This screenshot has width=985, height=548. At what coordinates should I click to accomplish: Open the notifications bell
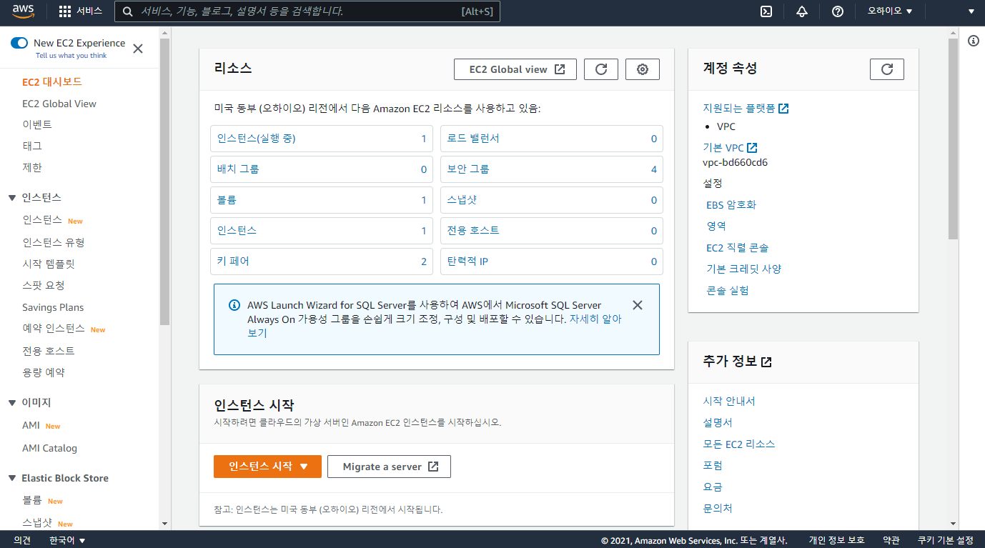tap(801, 11)
